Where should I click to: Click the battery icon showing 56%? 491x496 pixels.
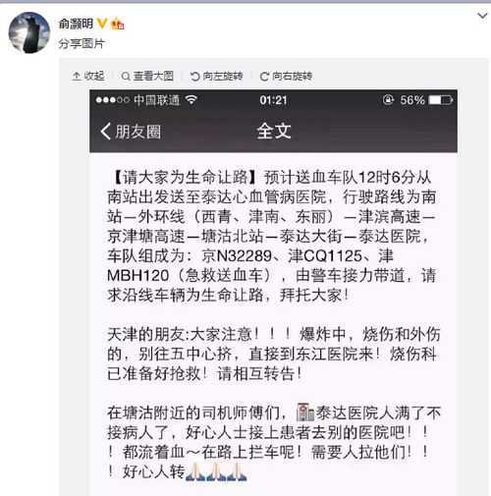pos(441,100)
